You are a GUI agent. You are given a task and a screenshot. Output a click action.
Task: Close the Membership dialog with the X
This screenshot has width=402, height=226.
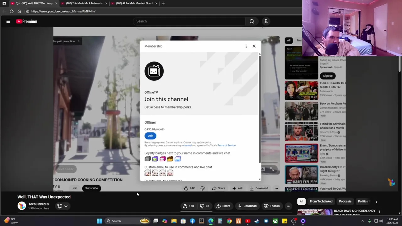[254, 46]
